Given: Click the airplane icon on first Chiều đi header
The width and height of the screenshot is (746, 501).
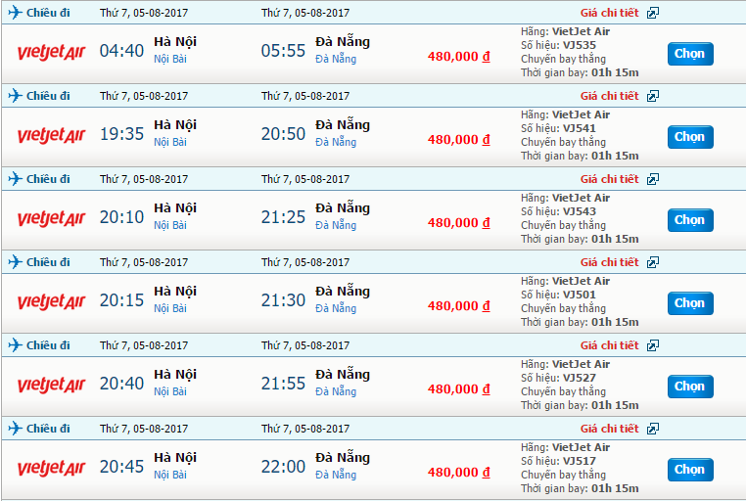Looking at the screenshot, I should [x=15, y=13].
